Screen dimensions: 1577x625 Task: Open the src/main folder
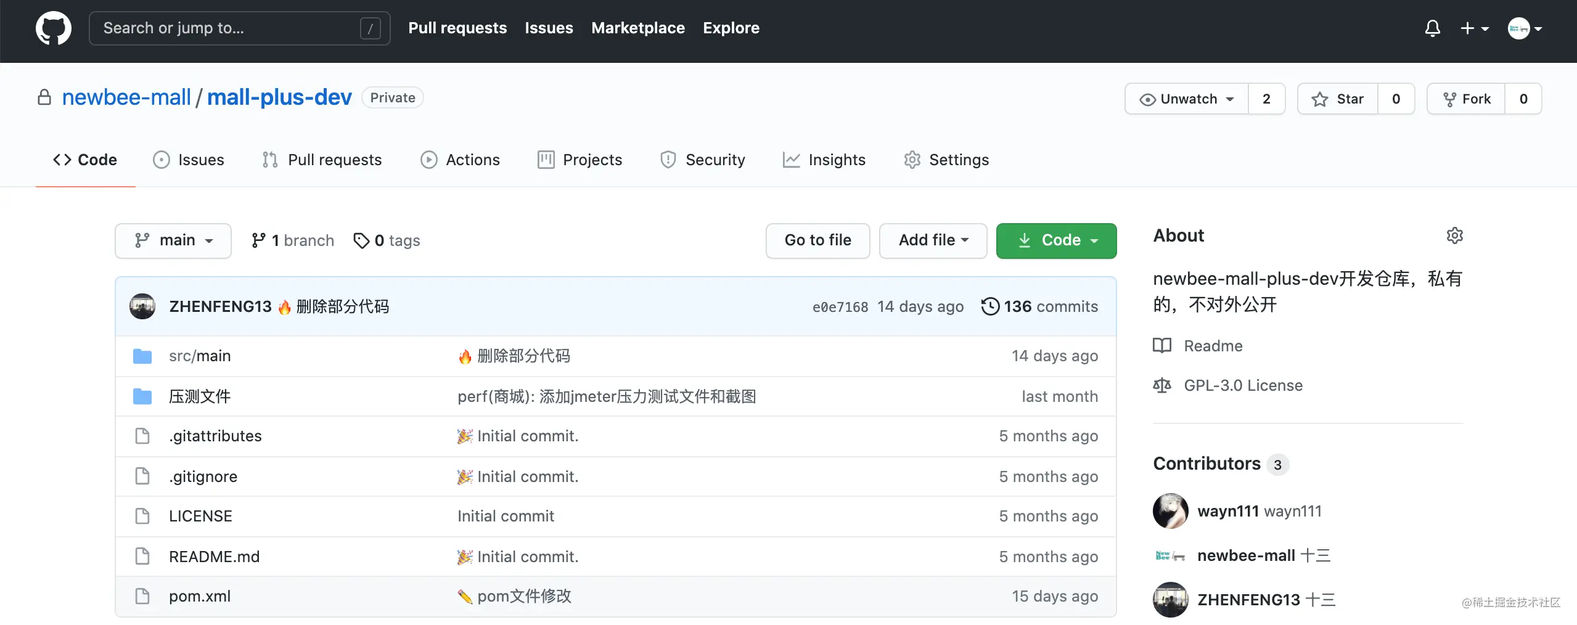200,356
